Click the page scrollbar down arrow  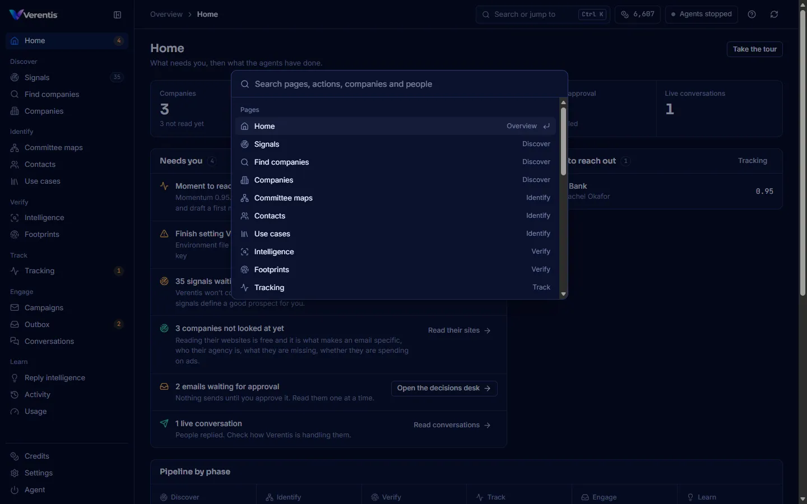pos(803,498)
